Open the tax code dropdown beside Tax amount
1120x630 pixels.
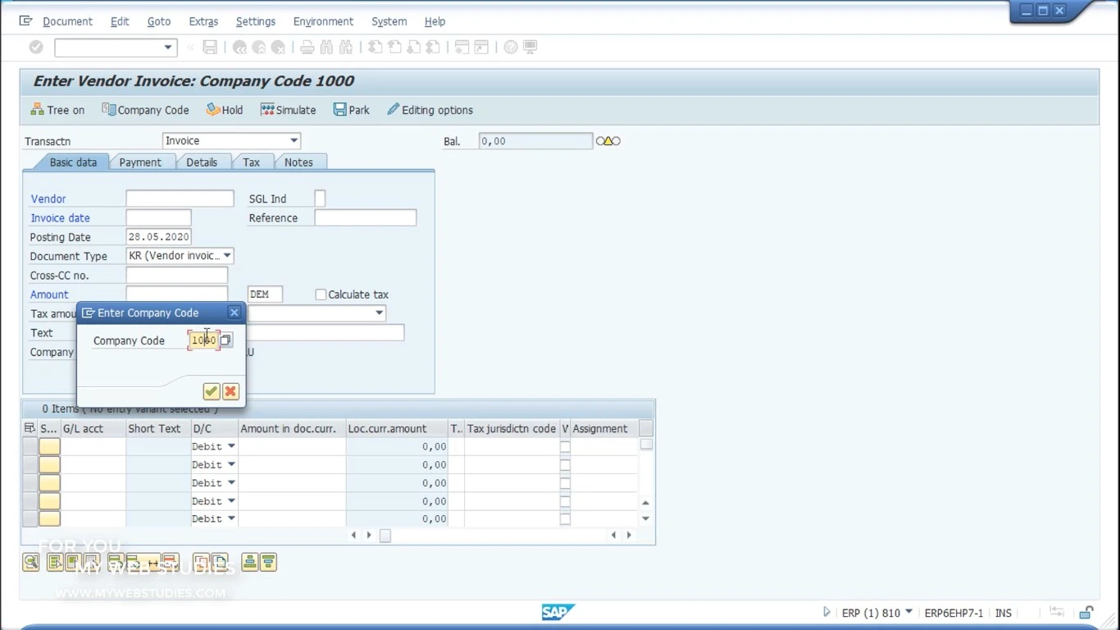pos(379,313)
